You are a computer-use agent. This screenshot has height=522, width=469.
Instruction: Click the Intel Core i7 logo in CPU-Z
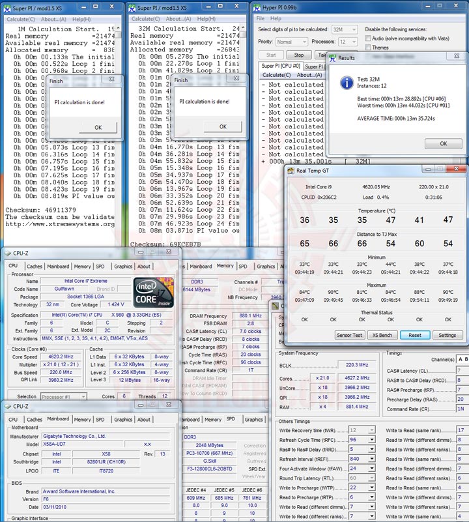point(154,292)
